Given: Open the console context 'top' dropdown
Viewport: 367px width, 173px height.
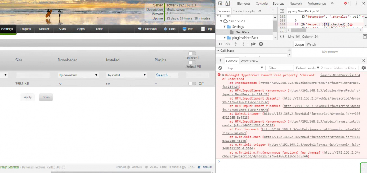Looking at the screenshot, I should tap(245, 68).
